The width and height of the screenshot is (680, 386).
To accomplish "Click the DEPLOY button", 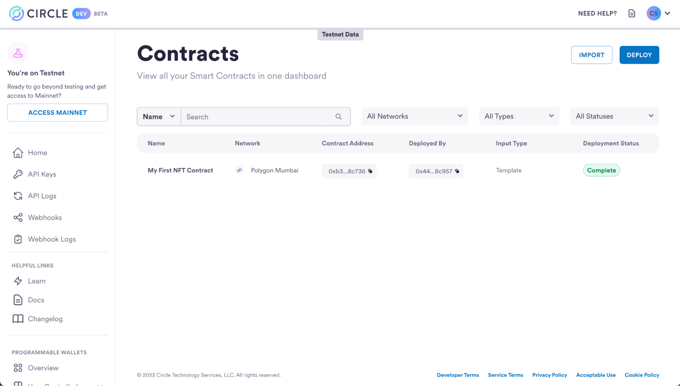I will [639, 55].
